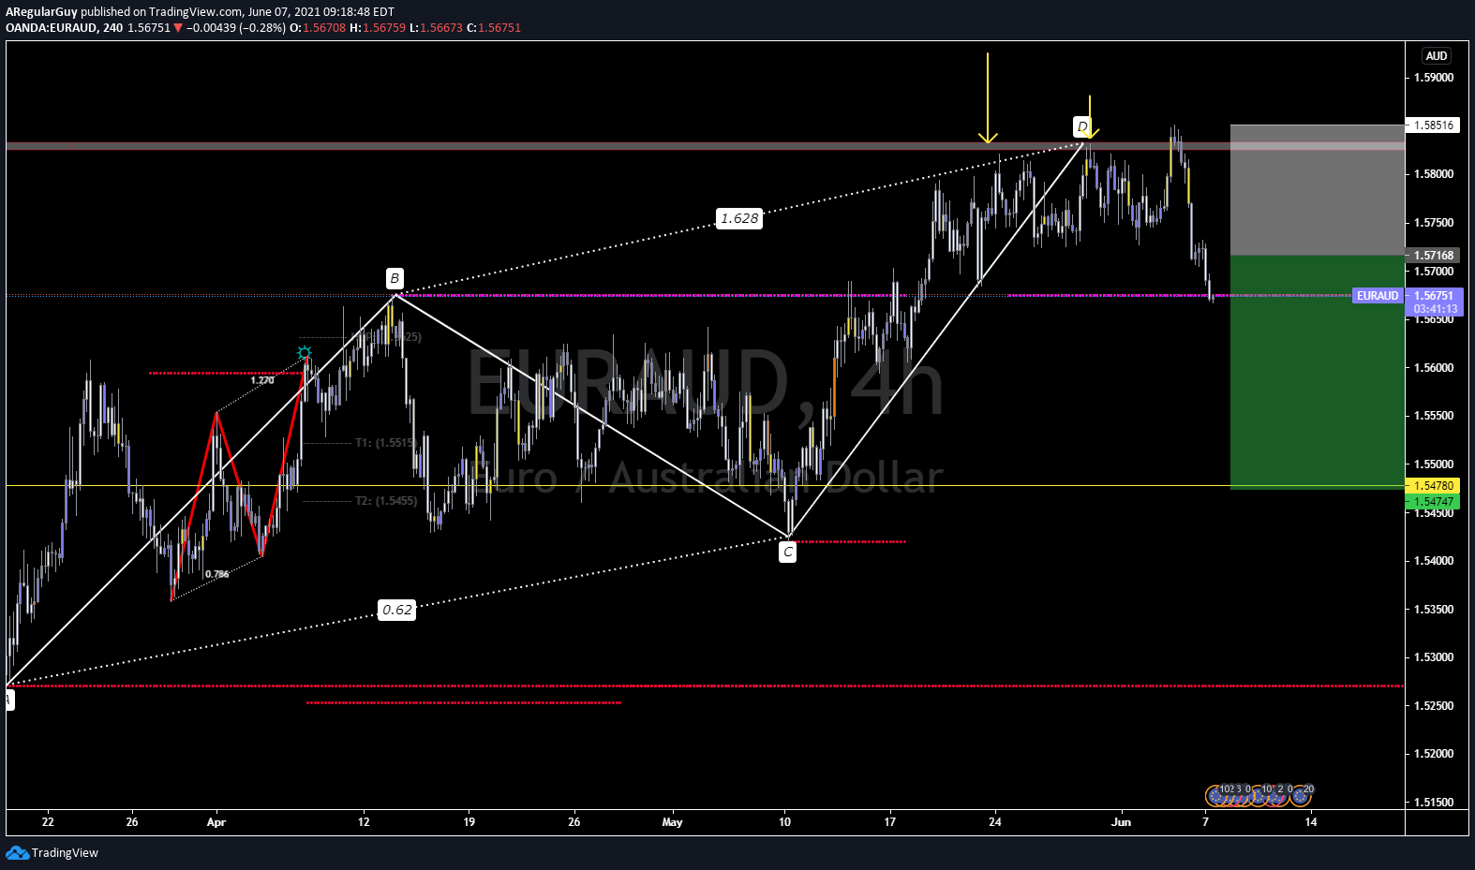Click 1.52000 on the price axis

tap(1434, 754)
